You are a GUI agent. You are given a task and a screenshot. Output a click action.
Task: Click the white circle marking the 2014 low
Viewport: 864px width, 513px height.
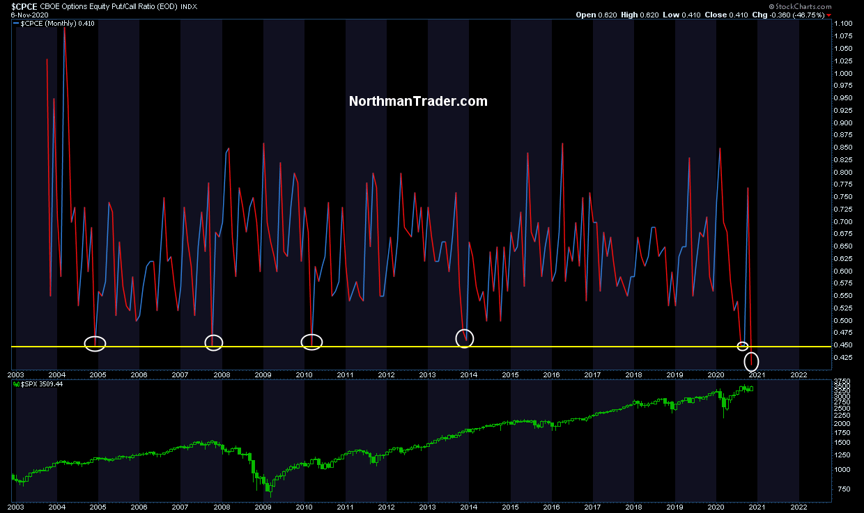tap(465, 338)
